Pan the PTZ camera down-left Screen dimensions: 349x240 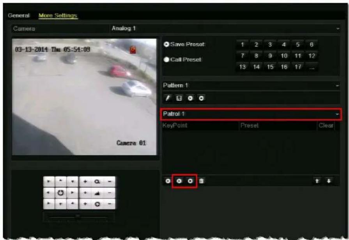click(49, 204)
